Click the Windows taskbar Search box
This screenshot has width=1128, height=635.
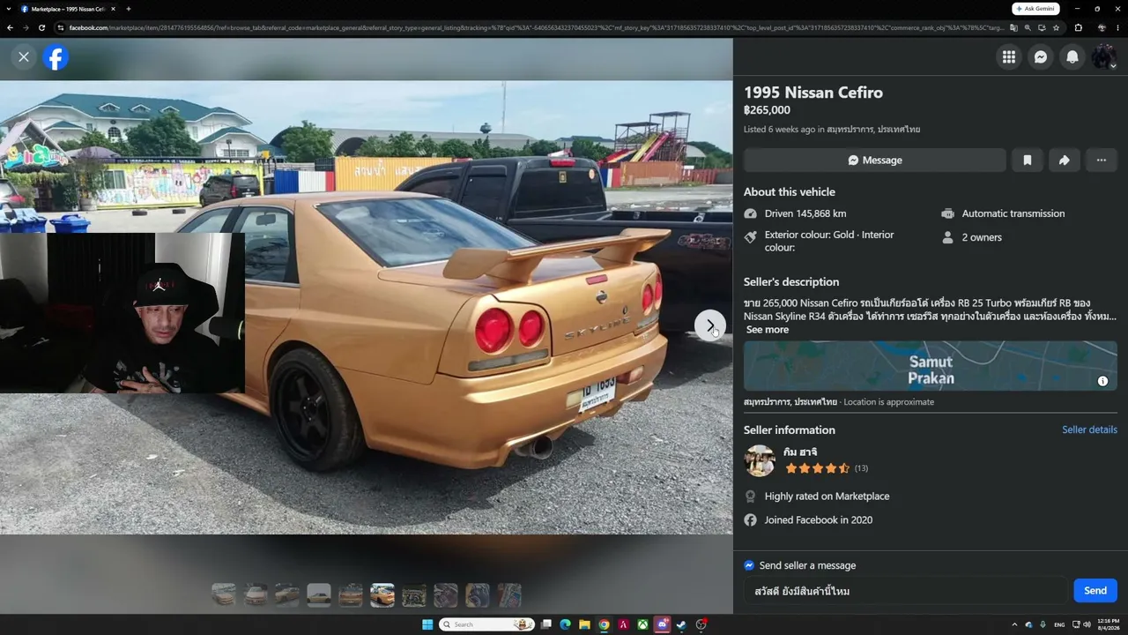(x=487, y=624)
